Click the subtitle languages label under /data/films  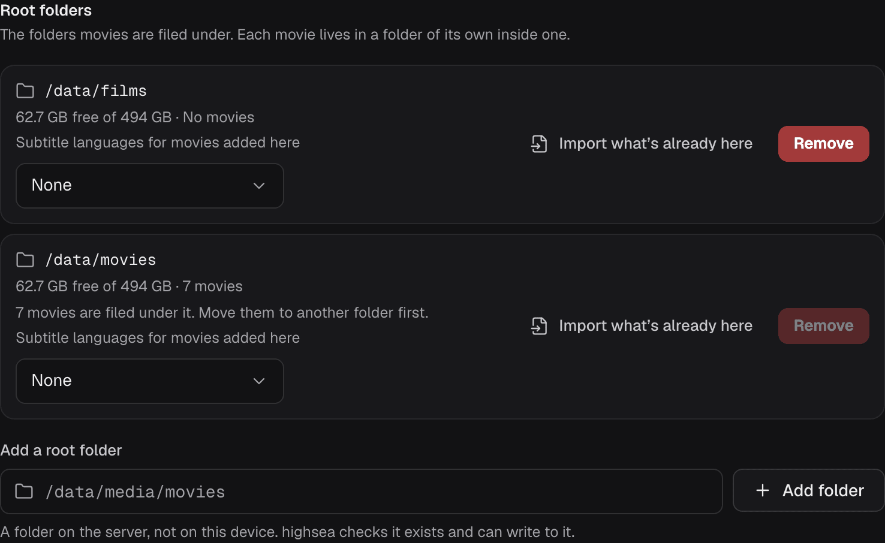coord(158,143)
